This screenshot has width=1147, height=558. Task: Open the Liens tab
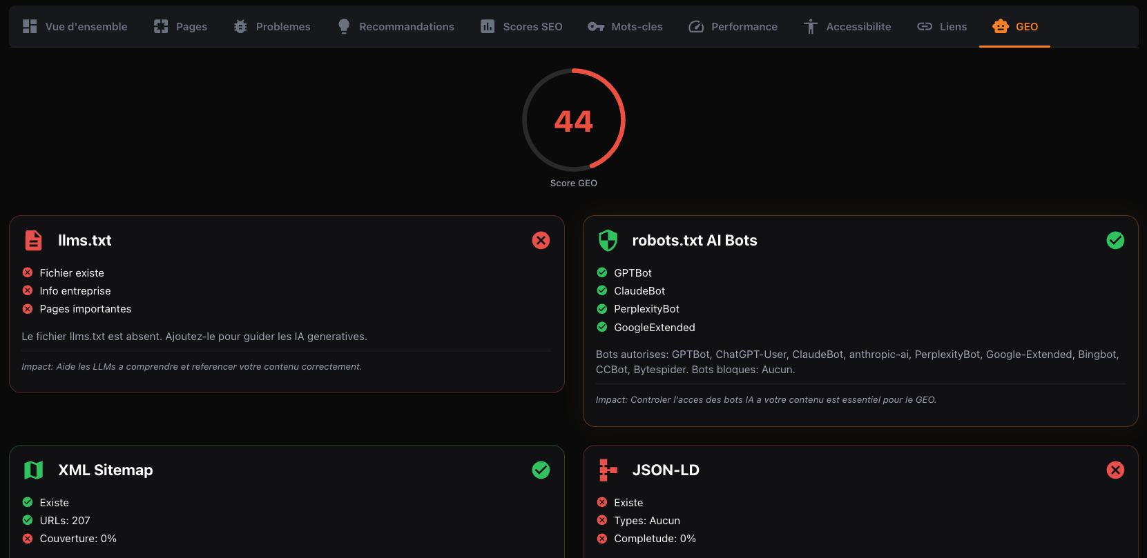pyautogui.click(x=942, y=26)
